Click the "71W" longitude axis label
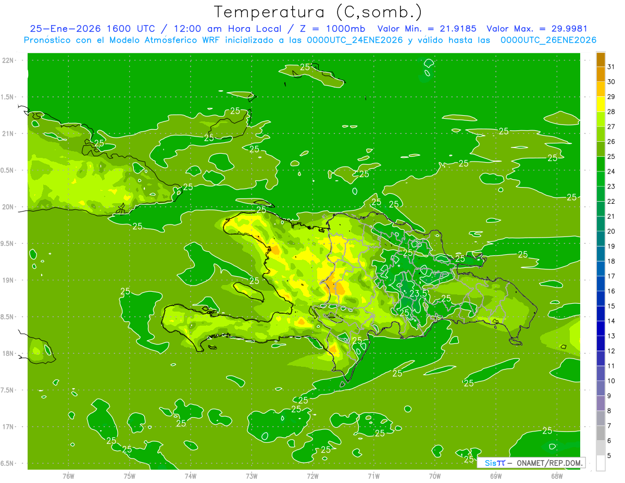Screen dimensions: 625x483 coord(373,476)
